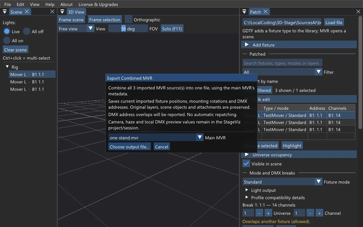Open the Help menu

coord(50,4)
